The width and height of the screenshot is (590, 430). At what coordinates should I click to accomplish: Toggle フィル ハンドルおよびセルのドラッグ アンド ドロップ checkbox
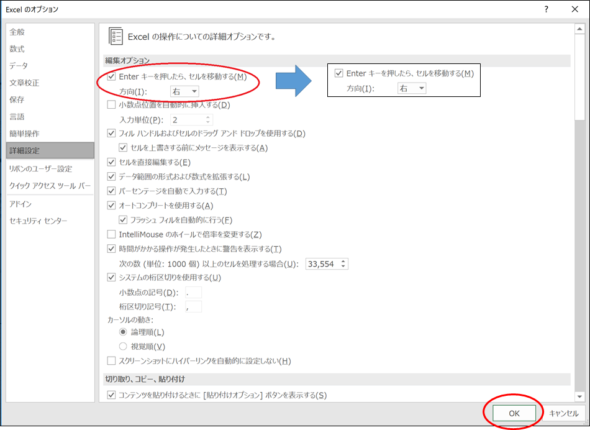[111, 134]
